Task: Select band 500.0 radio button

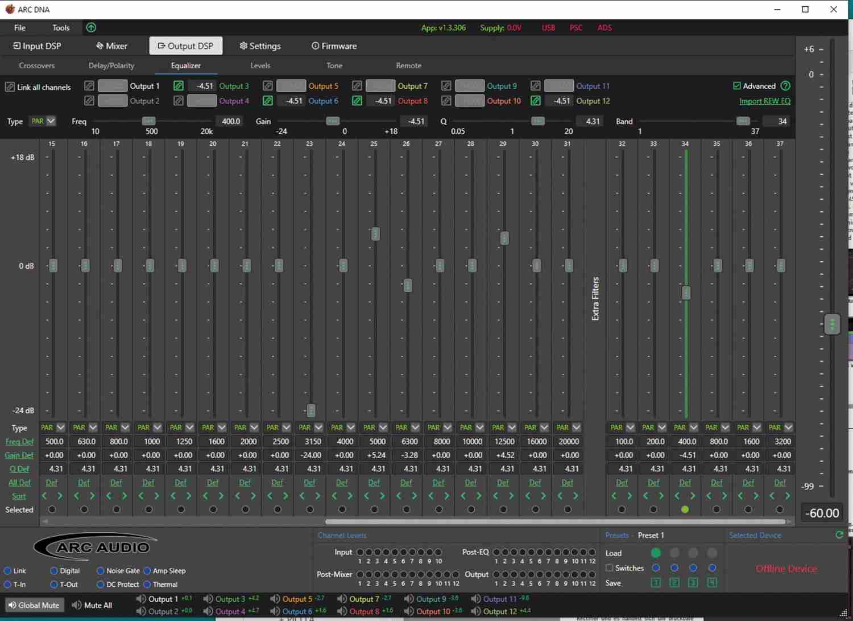Action: coord(52,509)
